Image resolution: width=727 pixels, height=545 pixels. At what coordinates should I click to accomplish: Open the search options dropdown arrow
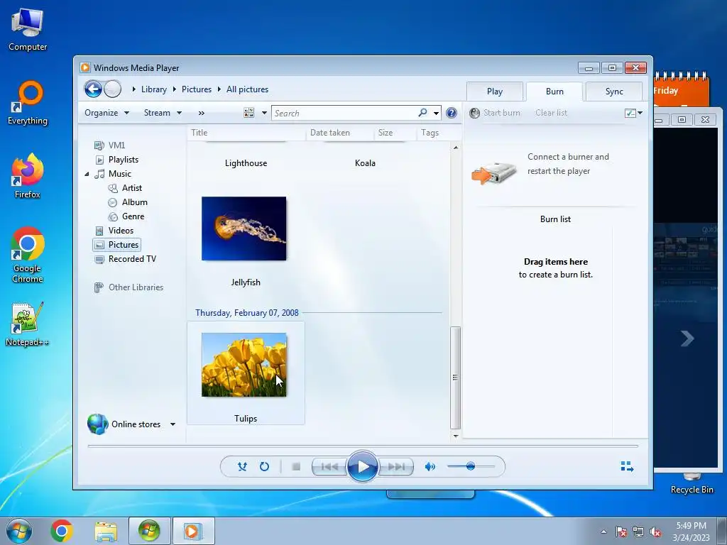click(436, 113)
